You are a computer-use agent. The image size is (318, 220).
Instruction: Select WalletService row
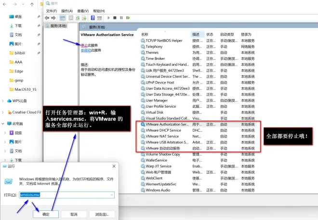(198, 160)
